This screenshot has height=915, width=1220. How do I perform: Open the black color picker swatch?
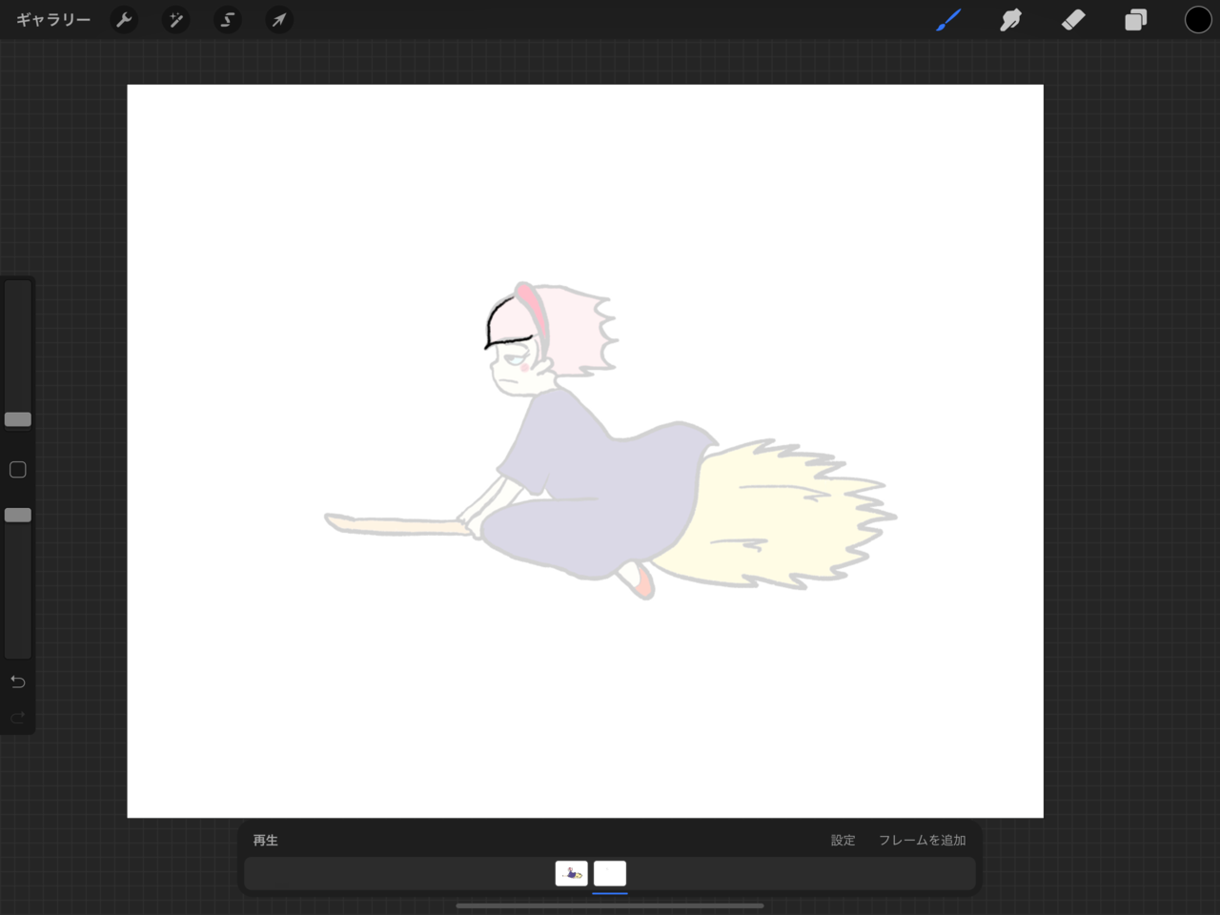click(1198, 20)
